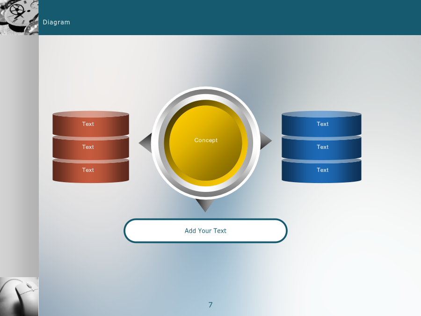Click the downward gray arrow below the circle
421x316 pixels.
pyautogui.click(x=205, y=206)
